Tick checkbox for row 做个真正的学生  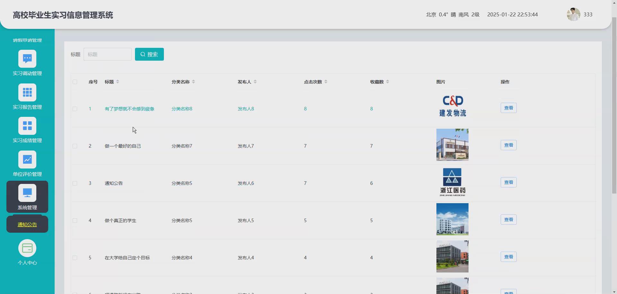[x=75, y=221]
